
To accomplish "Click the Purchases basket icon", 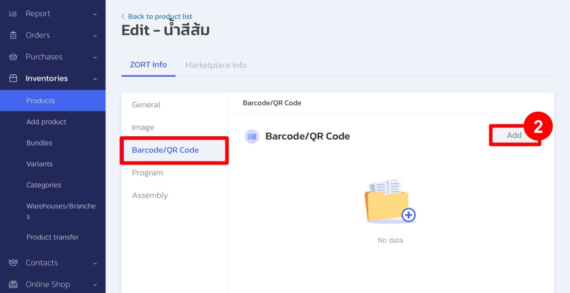I will click(x=13, y=57).
